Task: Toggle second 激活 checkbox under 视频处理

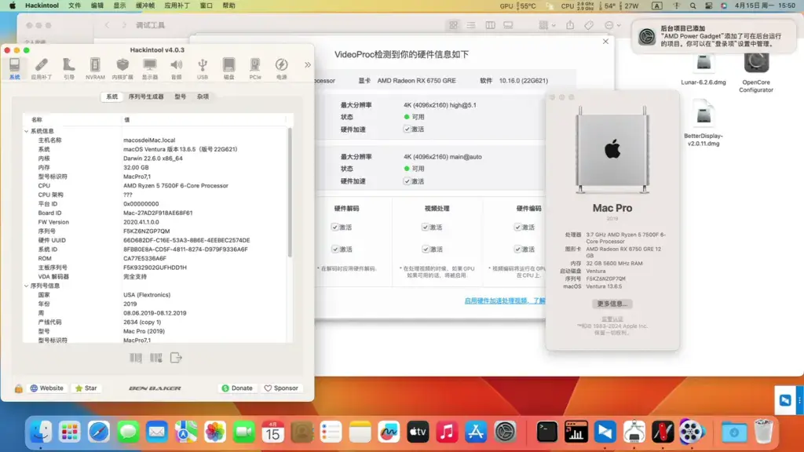Action: 425,249
